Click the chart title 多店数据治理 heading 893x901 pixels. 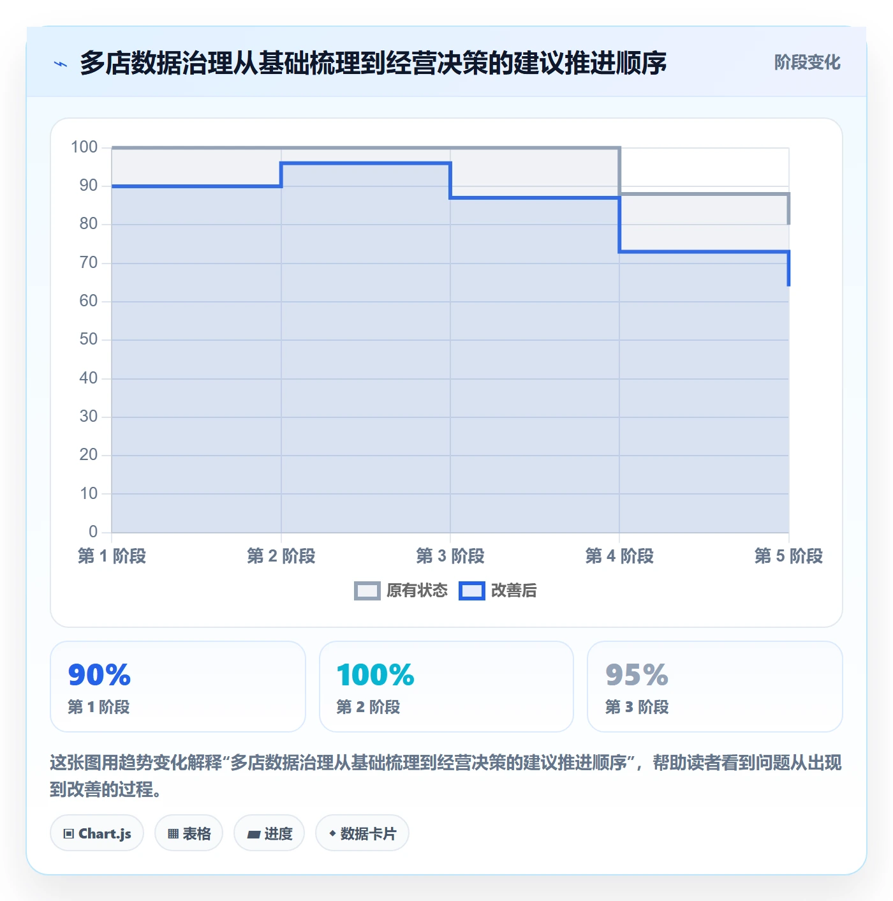pos(373,63)
